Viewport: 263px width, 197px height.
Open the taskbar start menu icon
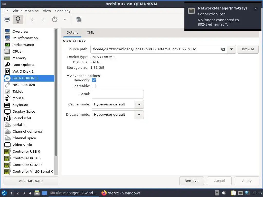pos(4,193)
